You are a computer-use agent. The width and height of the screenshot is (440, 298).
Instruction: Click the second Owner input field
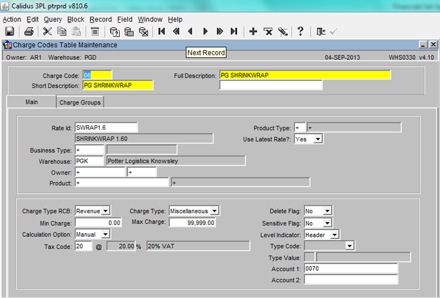click(x=142, y=173)
